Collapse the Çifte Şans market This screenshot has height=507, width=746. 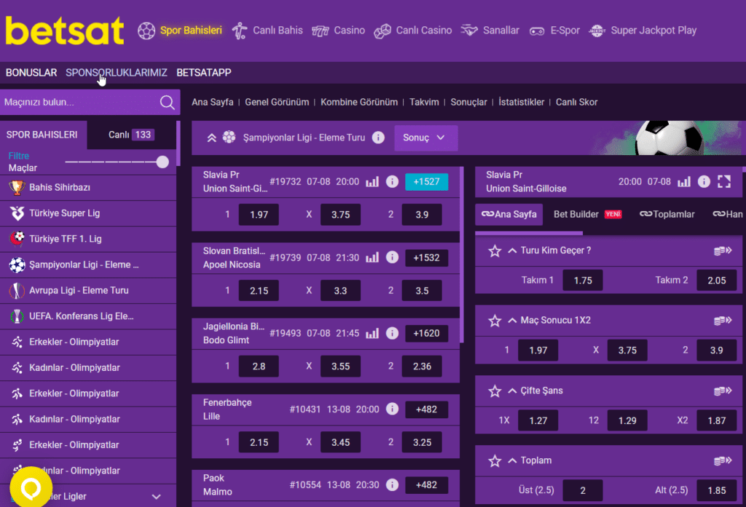(512, 391)
